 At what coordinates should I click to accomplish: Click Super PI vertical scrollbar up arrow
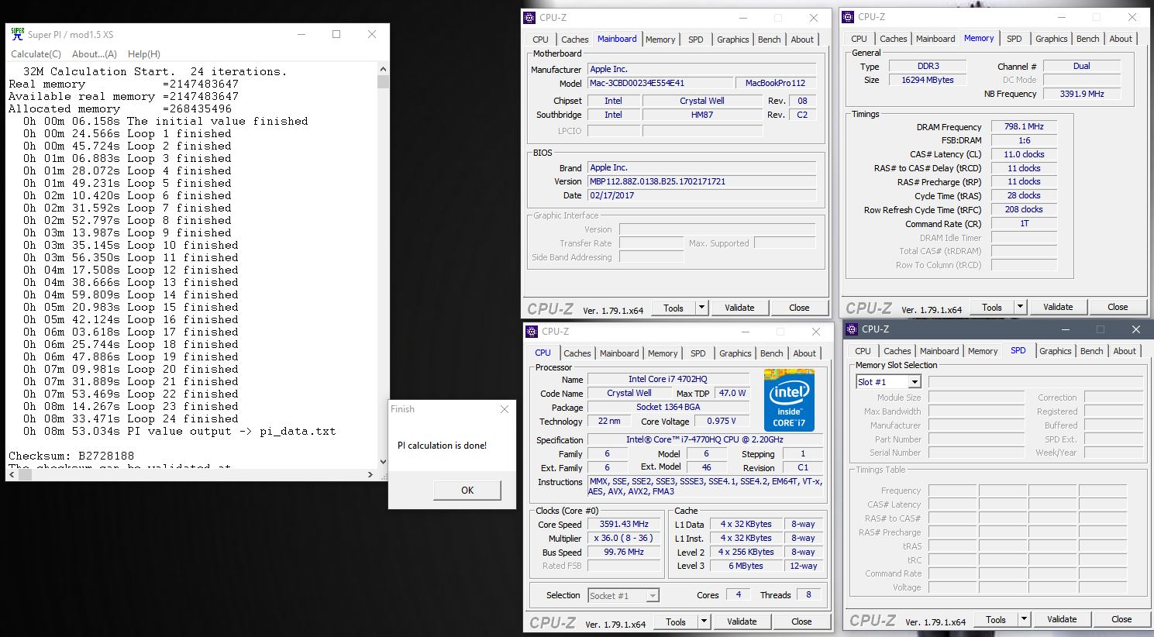383,70
